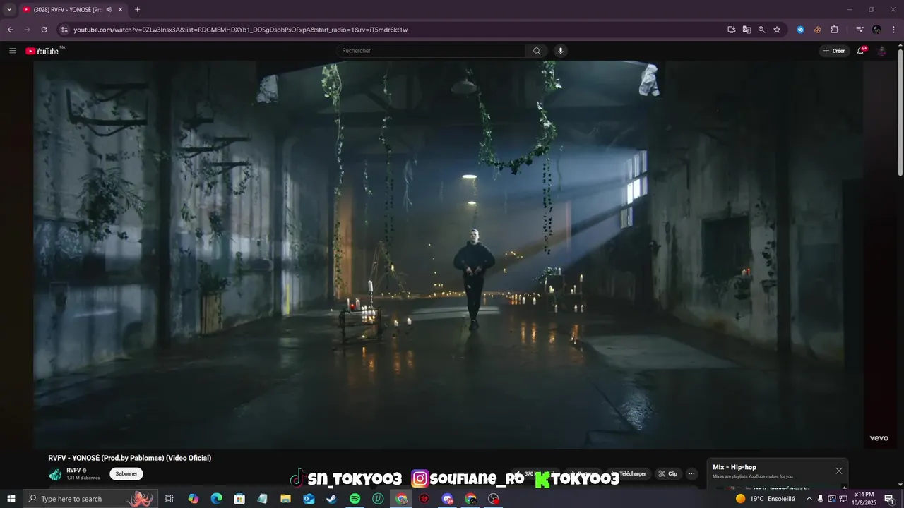The height and width of the screenshot is (508, 904).
Task: Open the weather widget 19°C Ensoleillé
Action: (x=766, y=499)
